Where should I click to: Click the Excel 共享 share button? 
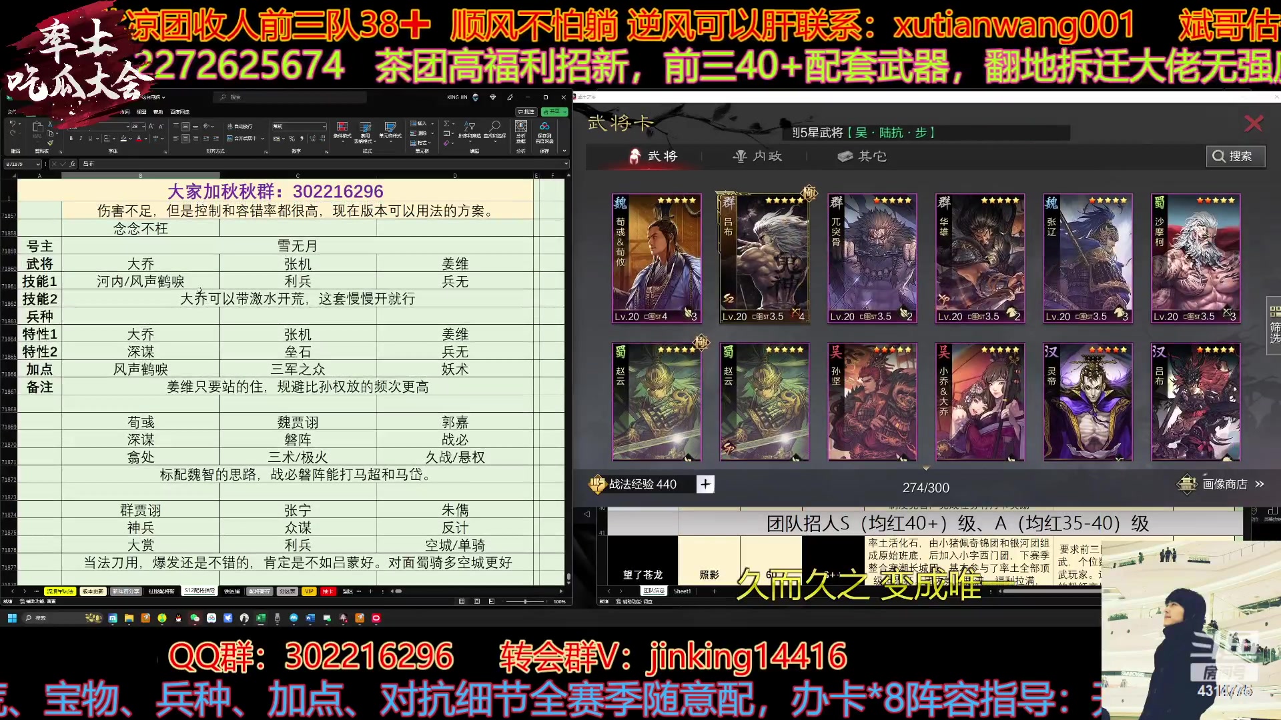[554, 112]
